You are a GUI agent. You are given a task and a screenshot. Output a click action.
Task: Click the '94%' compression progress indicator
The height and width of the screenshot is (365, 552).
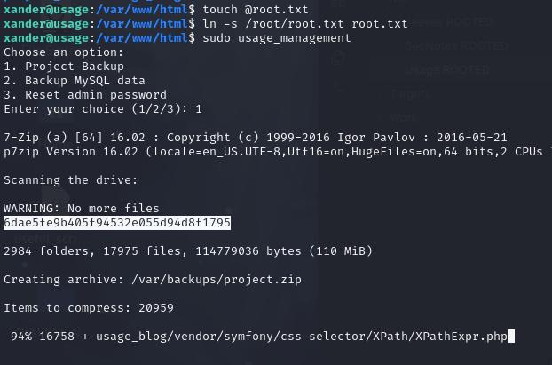pyautogui.click(x=21, y=336)
